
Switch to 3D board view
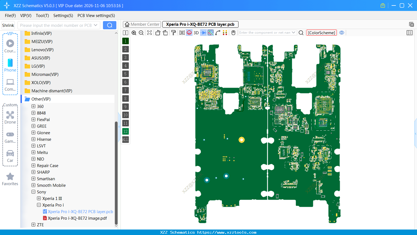196,33
